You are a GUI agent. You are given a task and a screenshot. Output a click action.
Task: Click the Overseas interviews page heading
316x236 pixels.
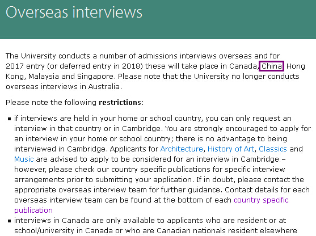74,12
